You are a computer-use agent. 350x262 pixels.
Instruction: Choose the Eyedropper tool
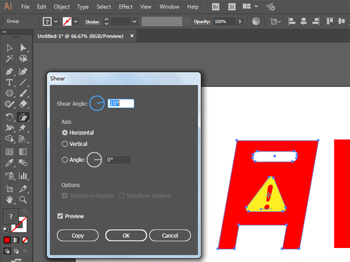pos(9,163)
